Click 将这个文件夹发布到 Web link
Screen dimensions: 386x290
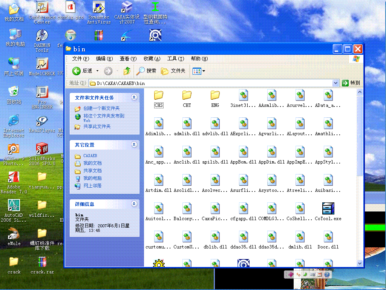tap(104, 118)
